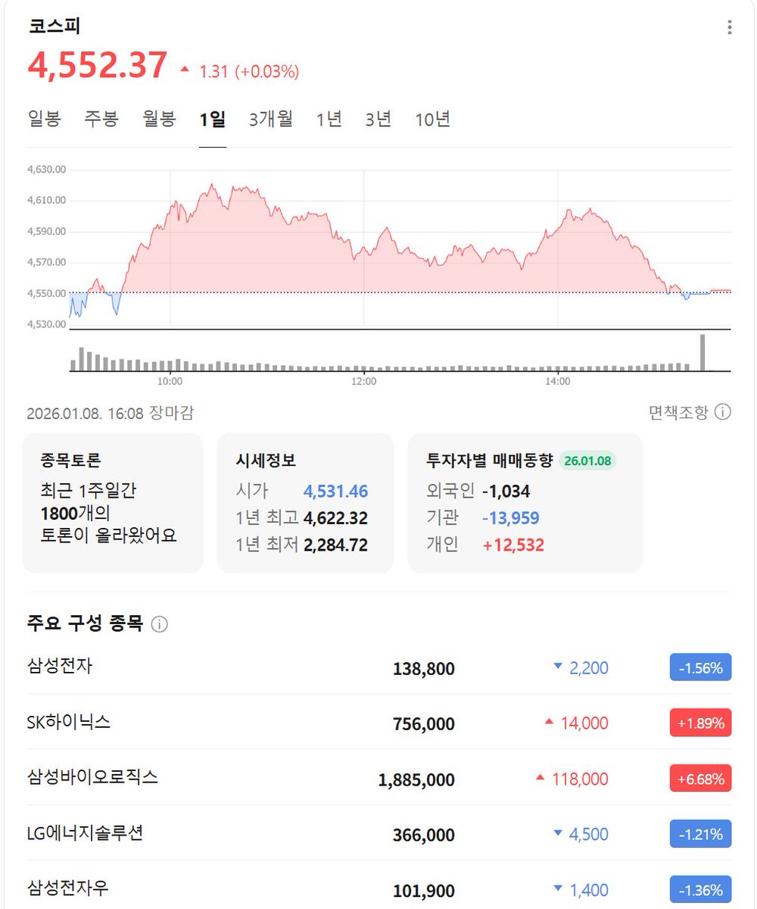Select the 3년 chart tab

pyautogui.click(x=378, y=119)
